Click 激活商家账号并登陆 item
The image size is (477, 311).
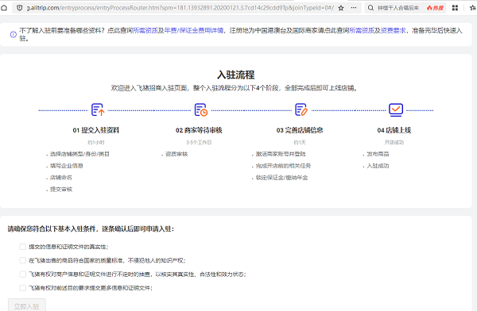pyautogui.click(x=281, y=154)
